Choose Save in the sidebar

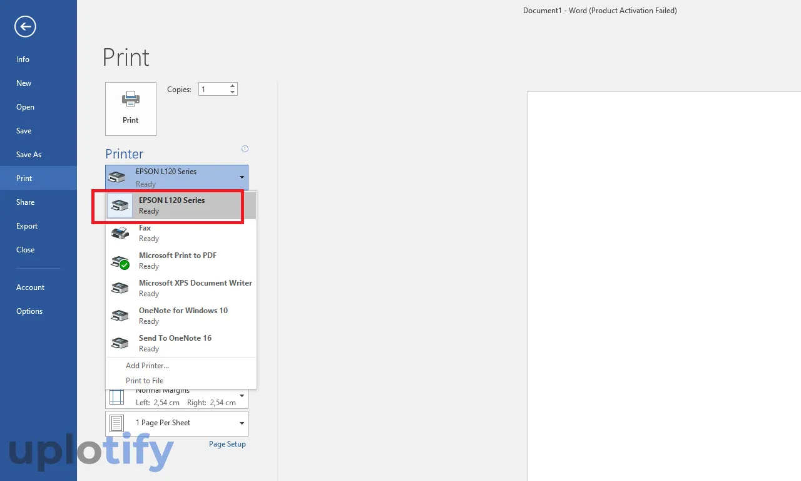pyautogui.click(x=38, y=131)
